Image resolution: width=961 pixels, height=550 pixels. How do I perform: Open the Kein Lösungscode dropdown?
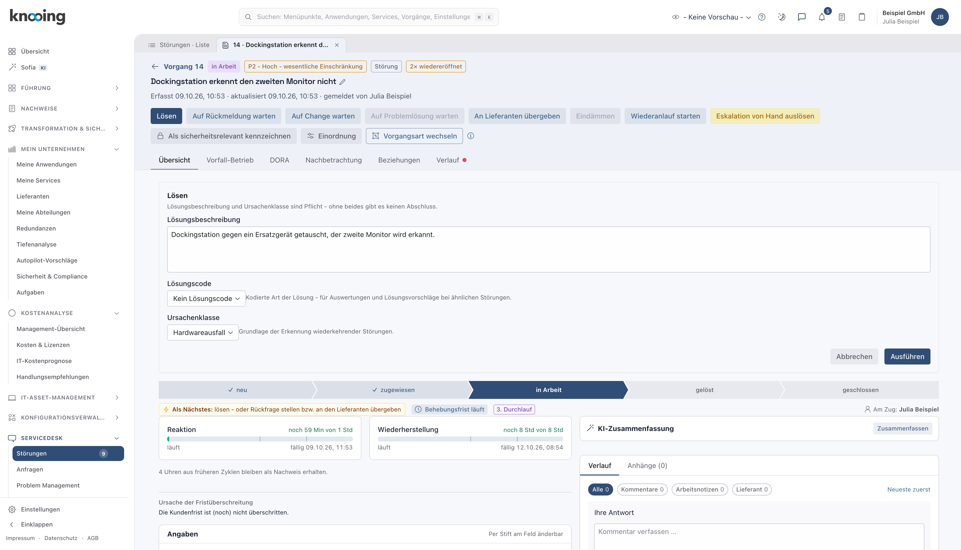tap(206, 298)
